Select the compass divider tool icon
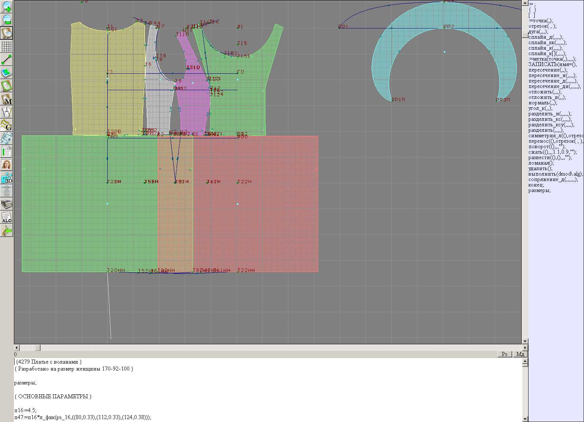Viewport: 584px width, 422px height. [x=7, y=112]
